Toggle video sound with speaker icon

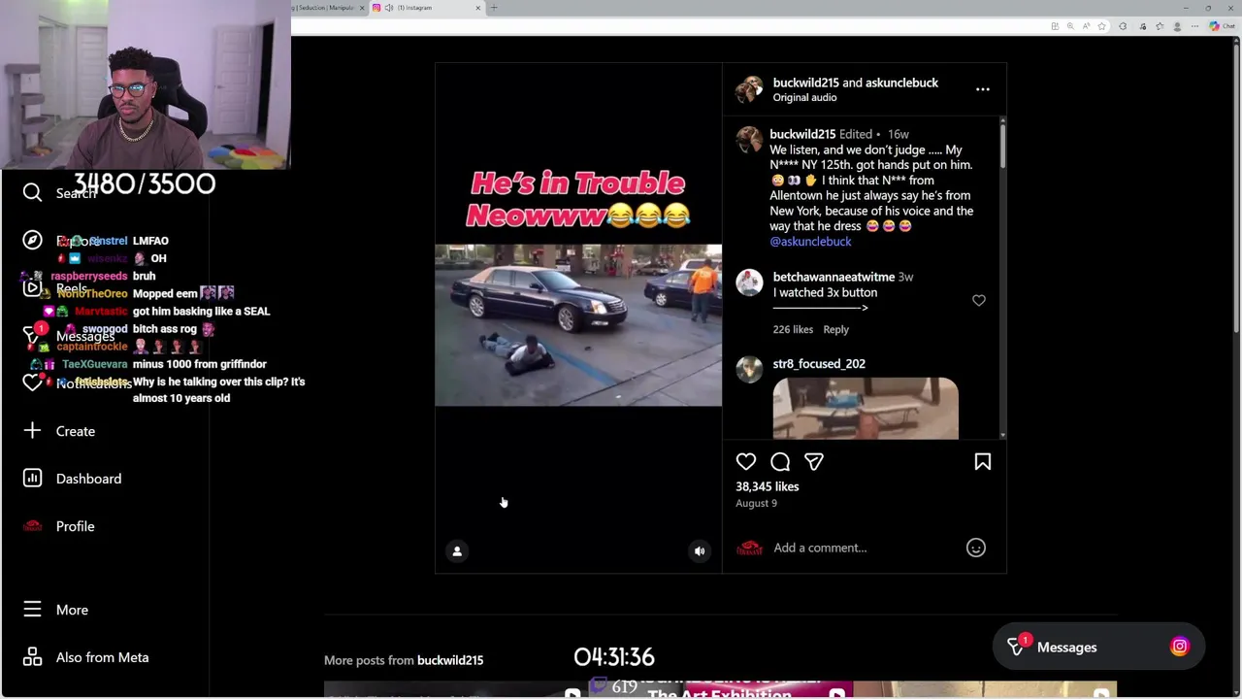pyautogui.click(x=700, y=551)
